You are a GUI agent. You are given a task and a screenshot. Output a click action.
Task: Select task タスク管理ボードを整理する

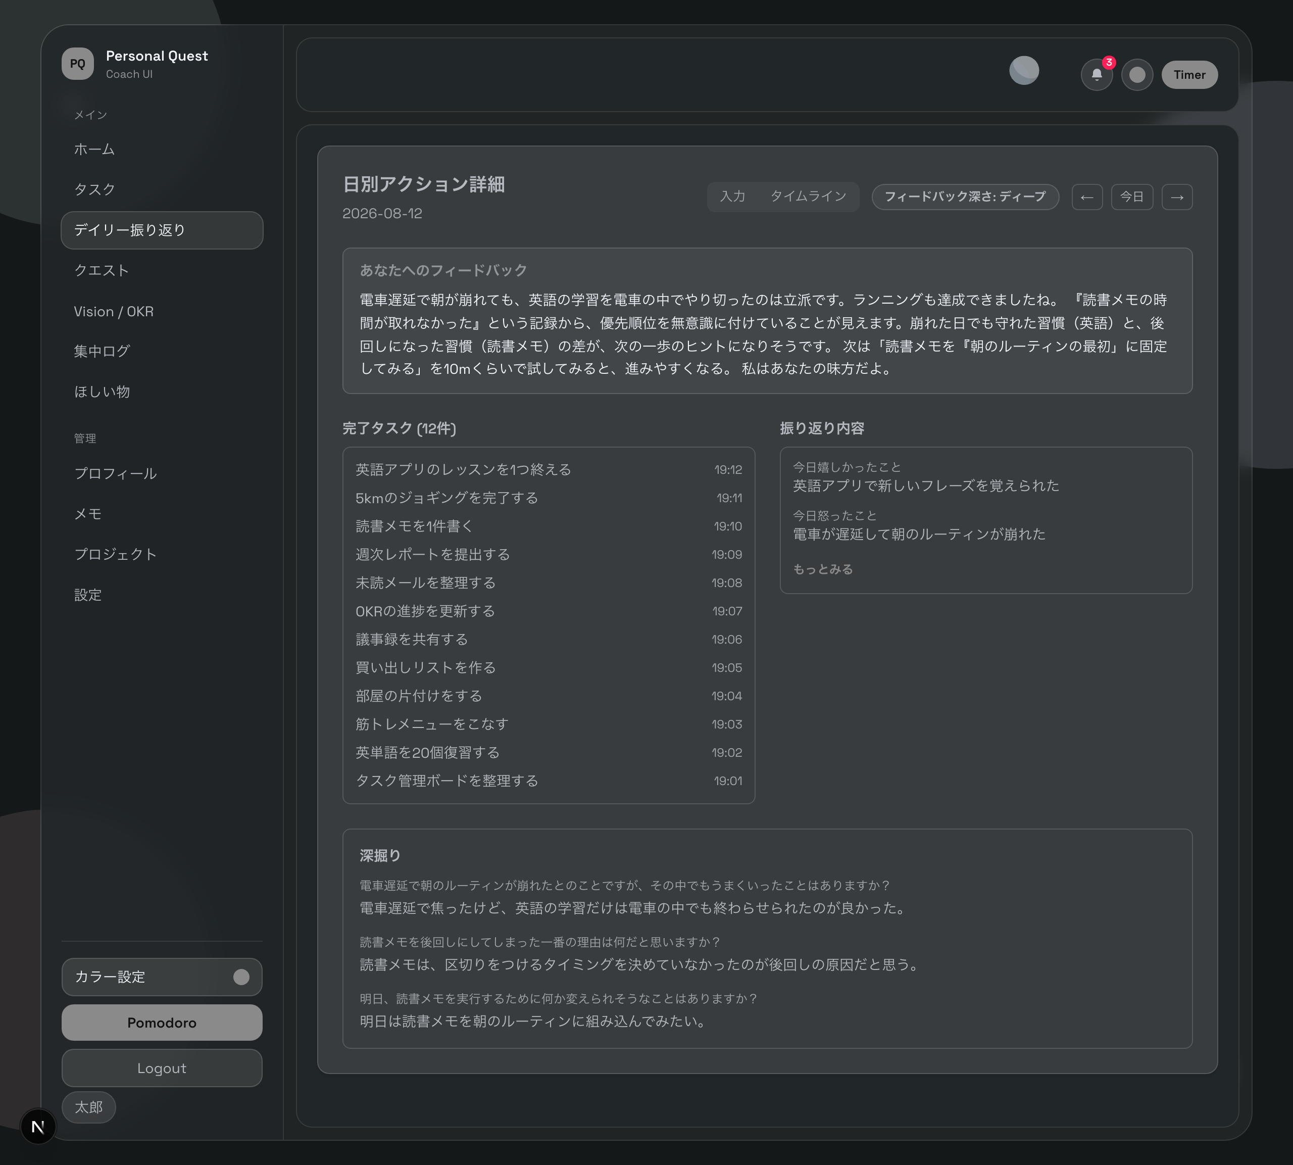pyautogui.click(x=549, y=781)
